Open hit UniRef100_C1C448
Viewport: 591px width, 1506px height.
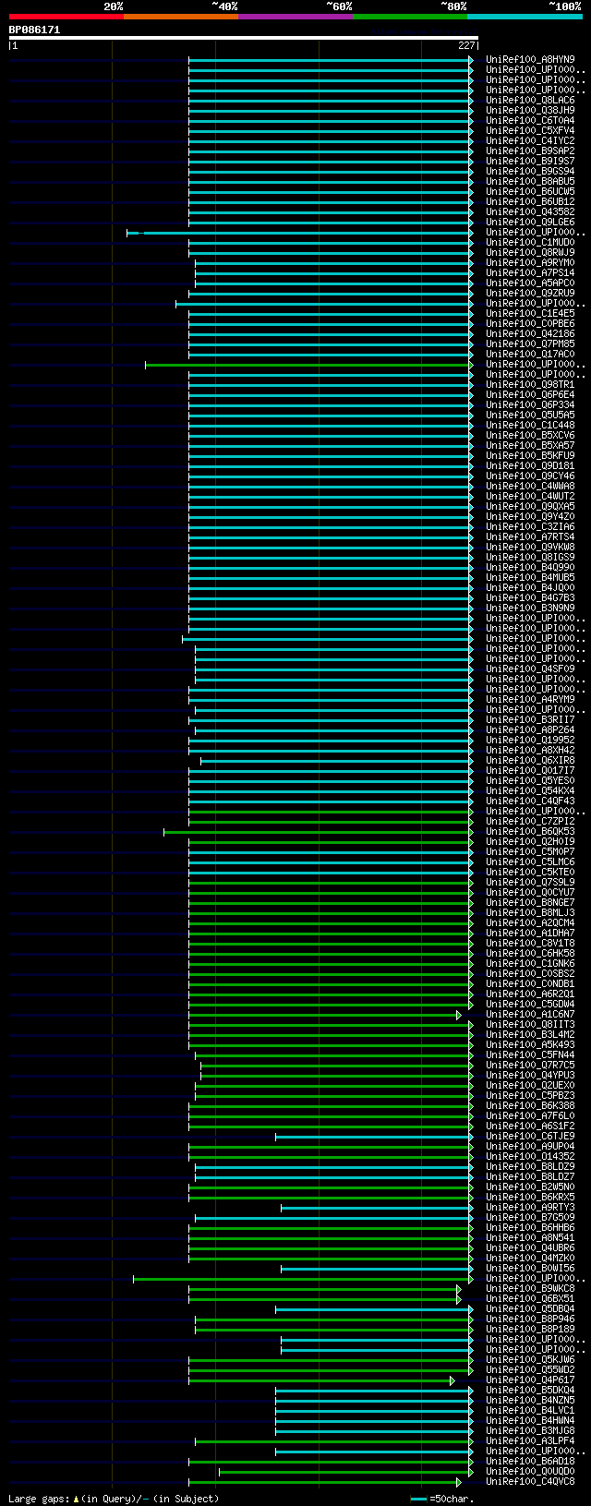pos(530,425)
